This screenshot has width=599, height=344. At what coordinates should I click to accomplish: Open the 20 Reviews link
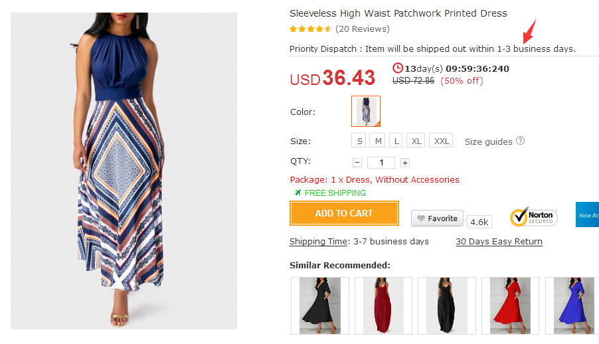point(363,29)
